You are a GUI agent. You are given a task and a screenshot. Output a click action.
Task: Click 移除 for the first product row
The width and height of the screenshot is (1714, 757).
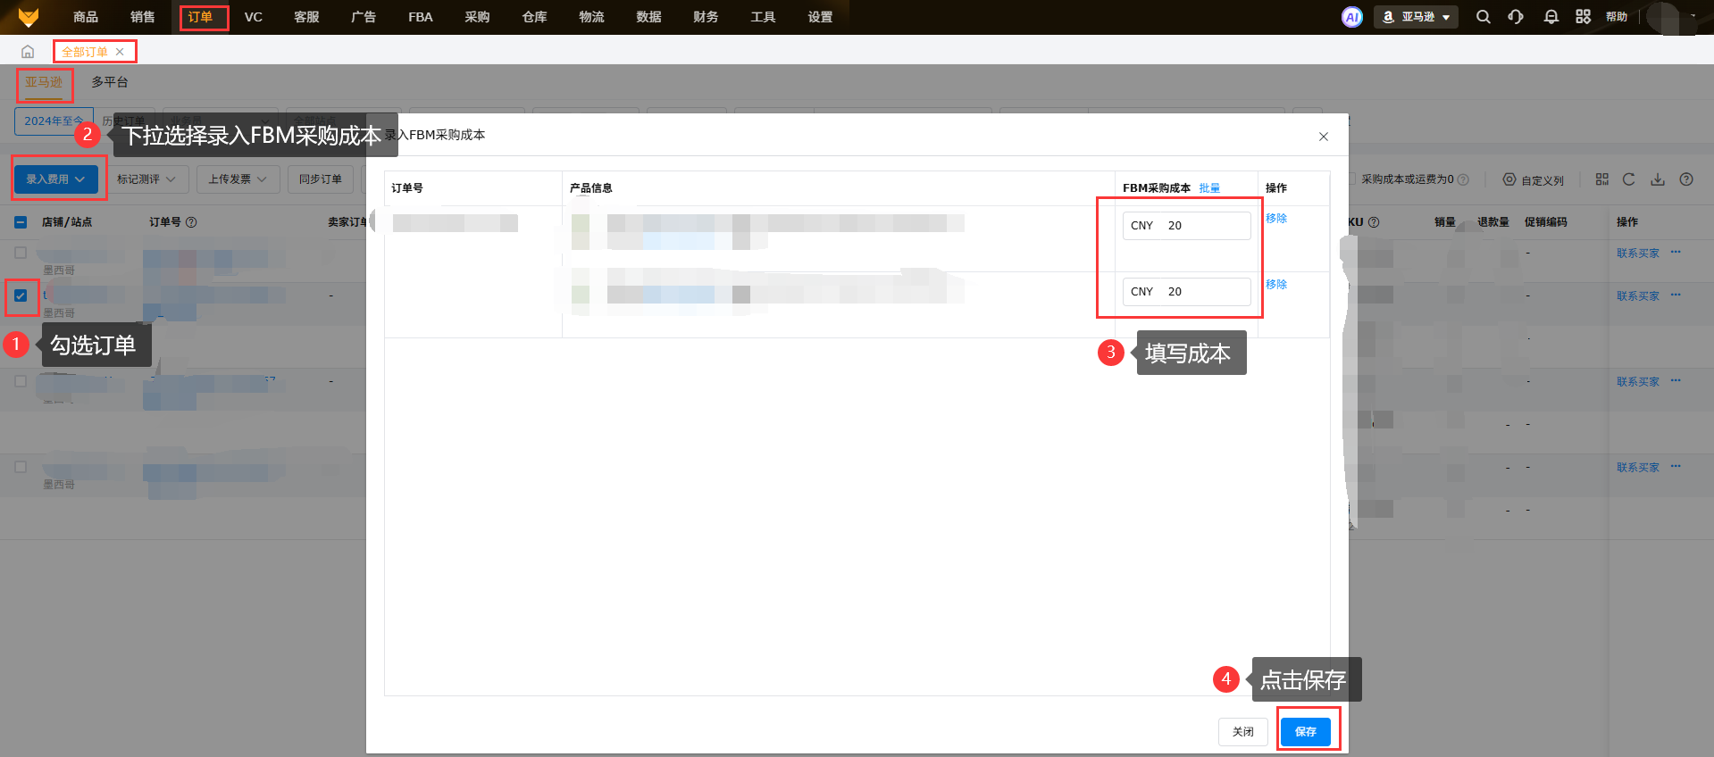point(1276,219)
